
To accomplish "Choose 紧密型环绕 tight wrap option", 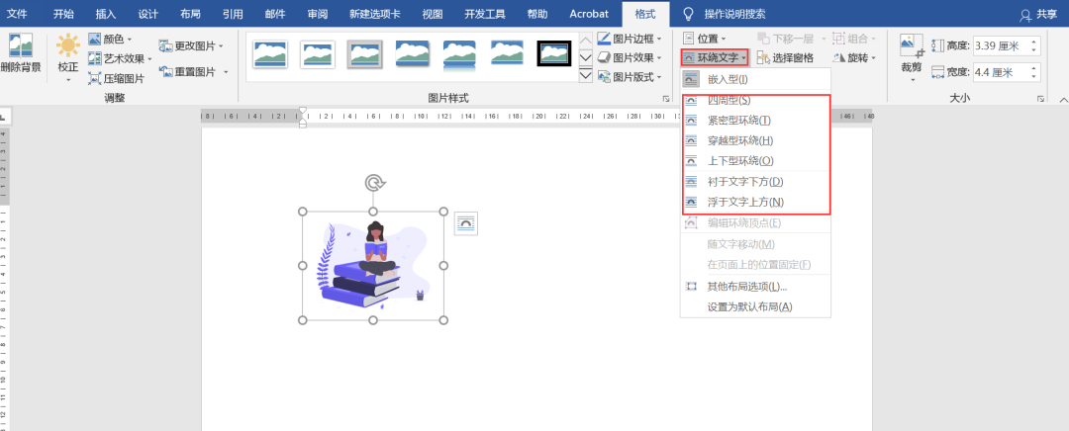I will click(755, 121).
